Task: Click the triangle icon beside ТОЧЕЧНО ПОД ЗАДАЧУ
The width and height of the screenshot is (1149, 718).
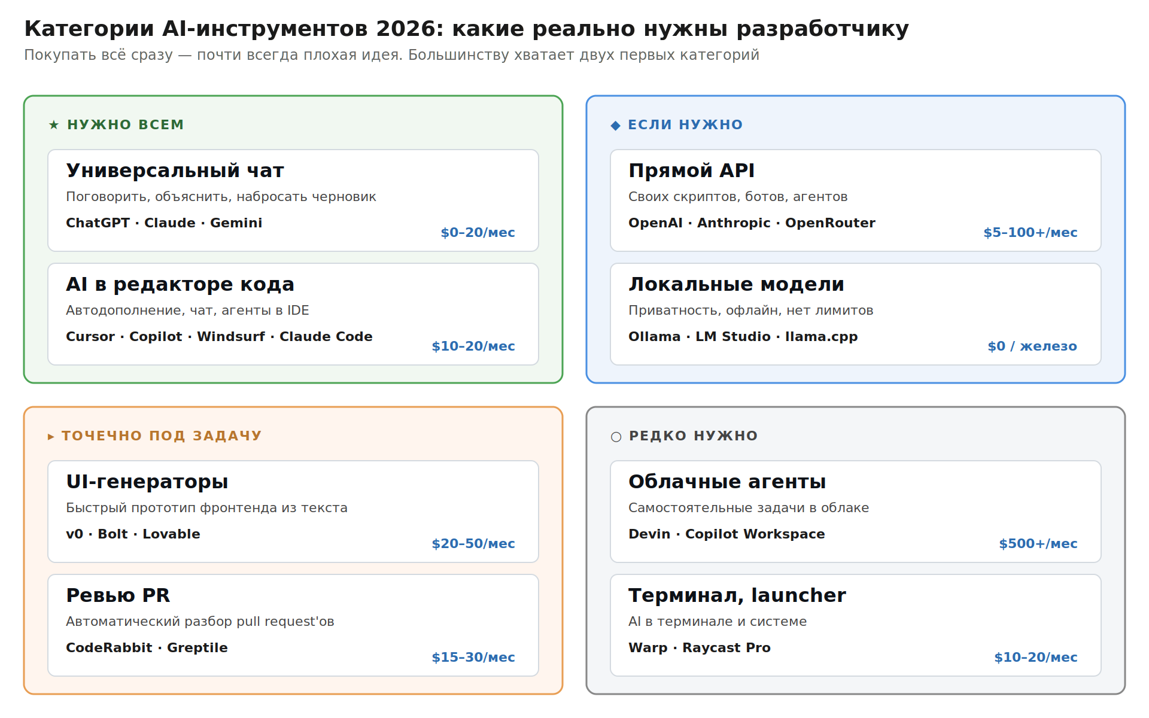Action: coord(51,437)
